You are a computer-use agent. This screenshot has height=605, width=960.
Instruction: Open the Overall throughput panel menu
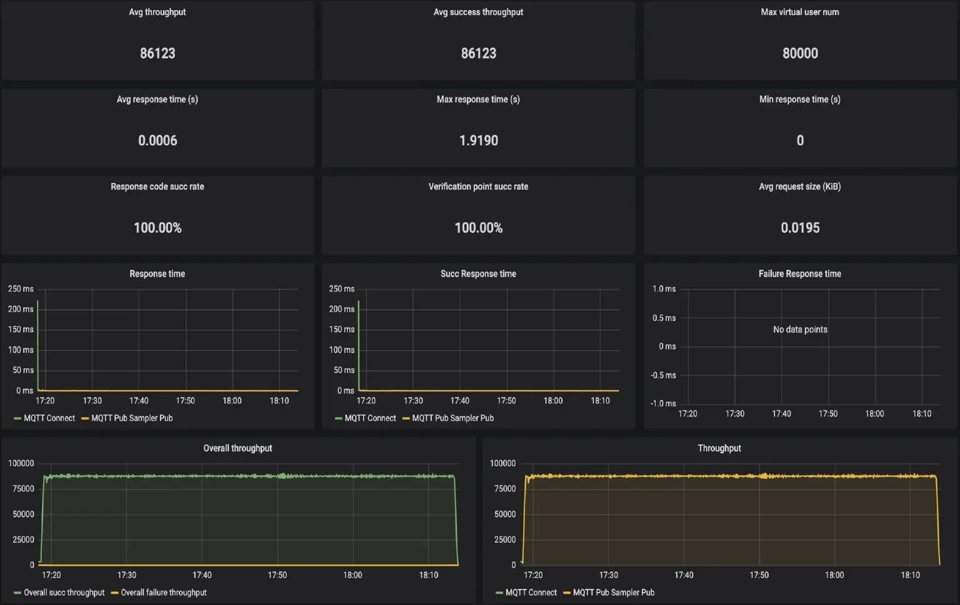(x=237, y=448)
